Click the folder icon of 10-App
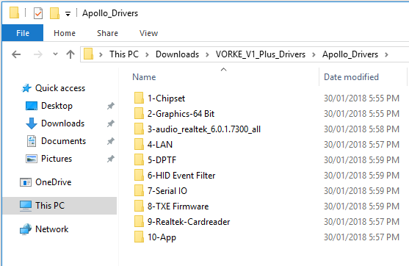This screenshot has height=266, width=409. 139,237
